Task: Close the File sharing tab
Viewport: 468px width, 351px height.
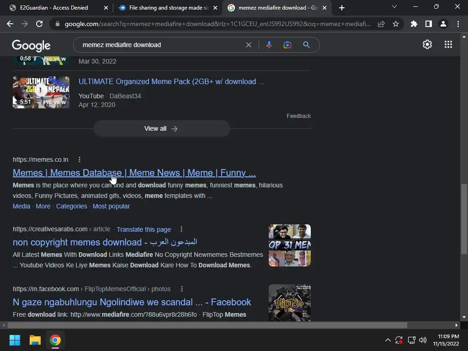Action: pos(215,8)
